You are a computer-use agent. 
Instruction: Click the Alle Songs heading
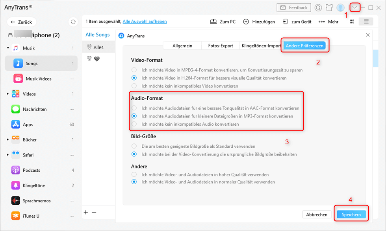pyautogui.click(x=98, y=35)
